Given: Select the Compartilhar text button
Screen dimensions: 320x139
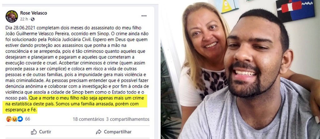Looking at the screenshot, I should (x=118, y=132).
